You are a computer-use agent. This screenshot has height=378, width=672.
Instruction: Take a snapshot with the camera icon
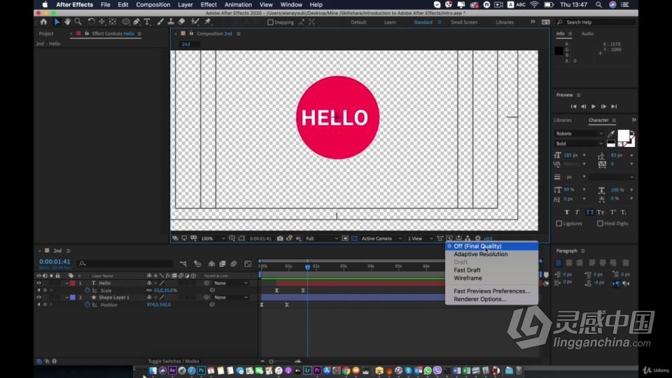(x=280, y=238)
